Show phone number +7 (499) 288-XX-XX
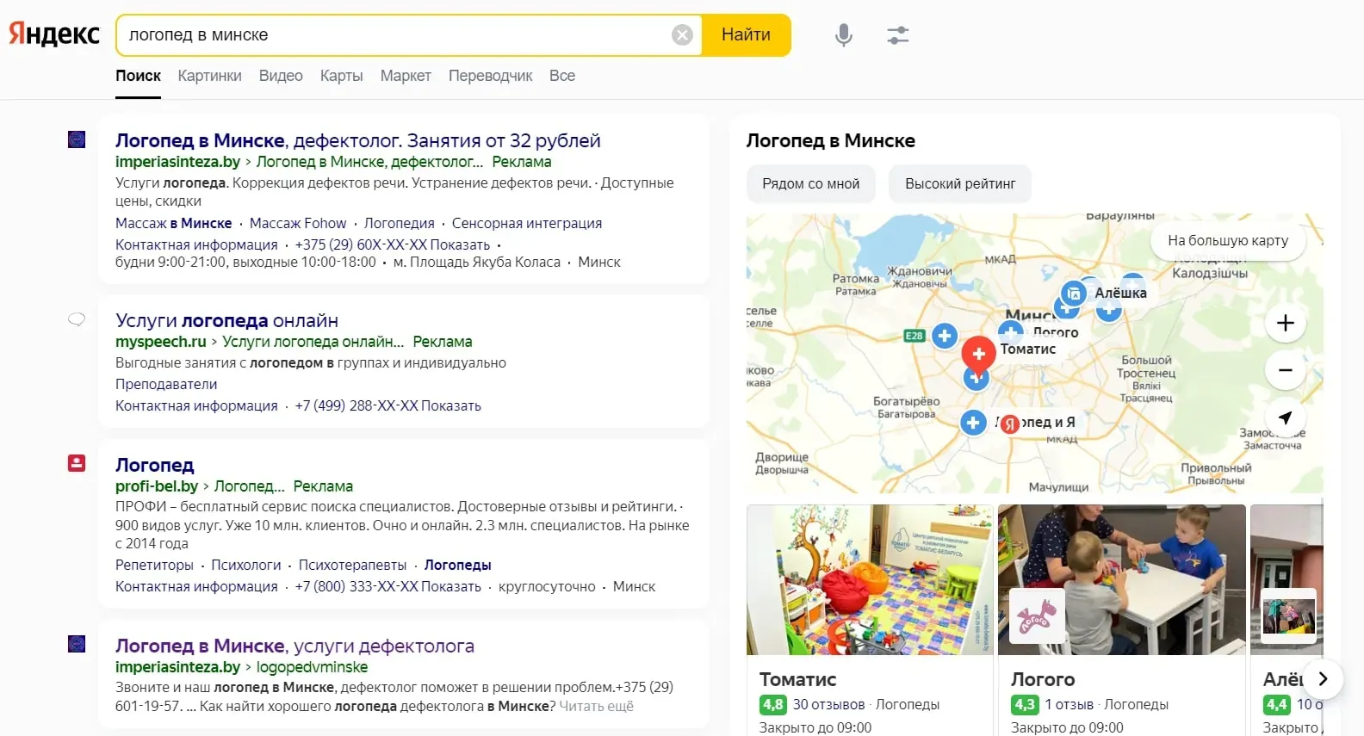The height and width of the screenshot is (736, 1364). coord(387,405)
